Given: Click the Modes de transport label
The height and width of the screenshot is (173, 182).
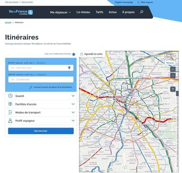Looking at the screenshot, I should click(x=28, y=113).
